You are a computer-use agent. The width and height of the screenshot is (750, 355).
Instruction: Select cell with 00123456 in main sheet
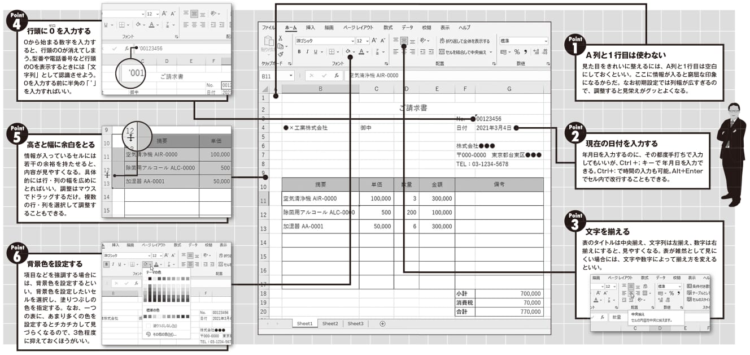point(509,119)
